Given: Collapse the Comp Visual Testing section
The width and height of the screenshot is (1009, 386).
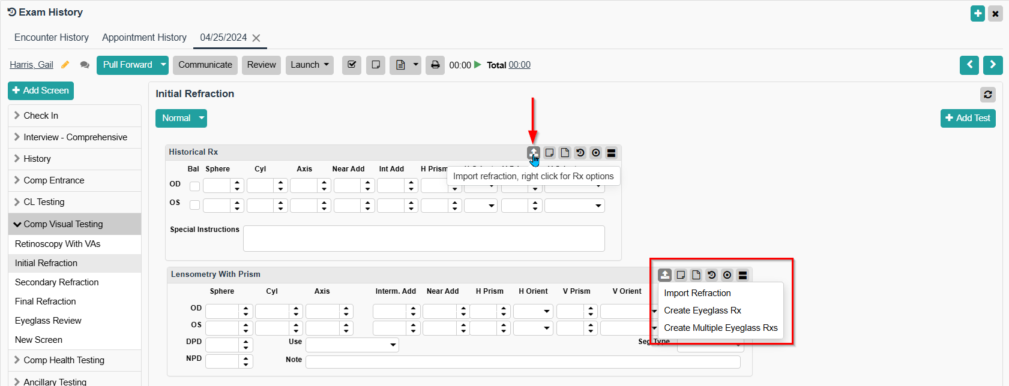Looking at the screenshot, I should coord(17,224).
